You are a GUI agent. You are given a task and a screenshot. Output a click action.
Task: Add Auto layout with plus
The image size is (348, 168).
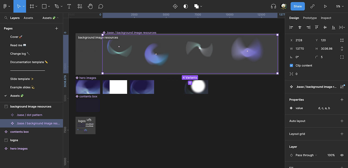tap(342, 121)
